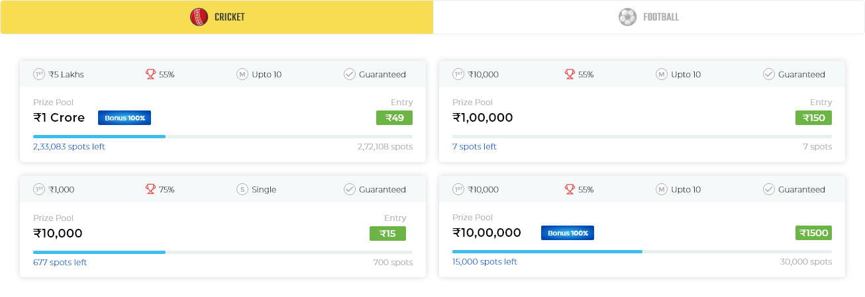
Task: Click Guaranteed checkmark in ₹10,000 contest
Action: pos(350,189)
